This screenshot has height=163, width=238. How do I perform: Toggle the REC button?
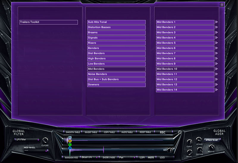pyautogui.click(x=162, y=132)
